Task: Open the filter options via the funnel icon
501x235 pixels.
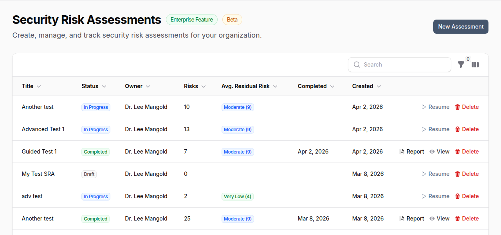Action: pyautogui.click(x=461, y=65)
